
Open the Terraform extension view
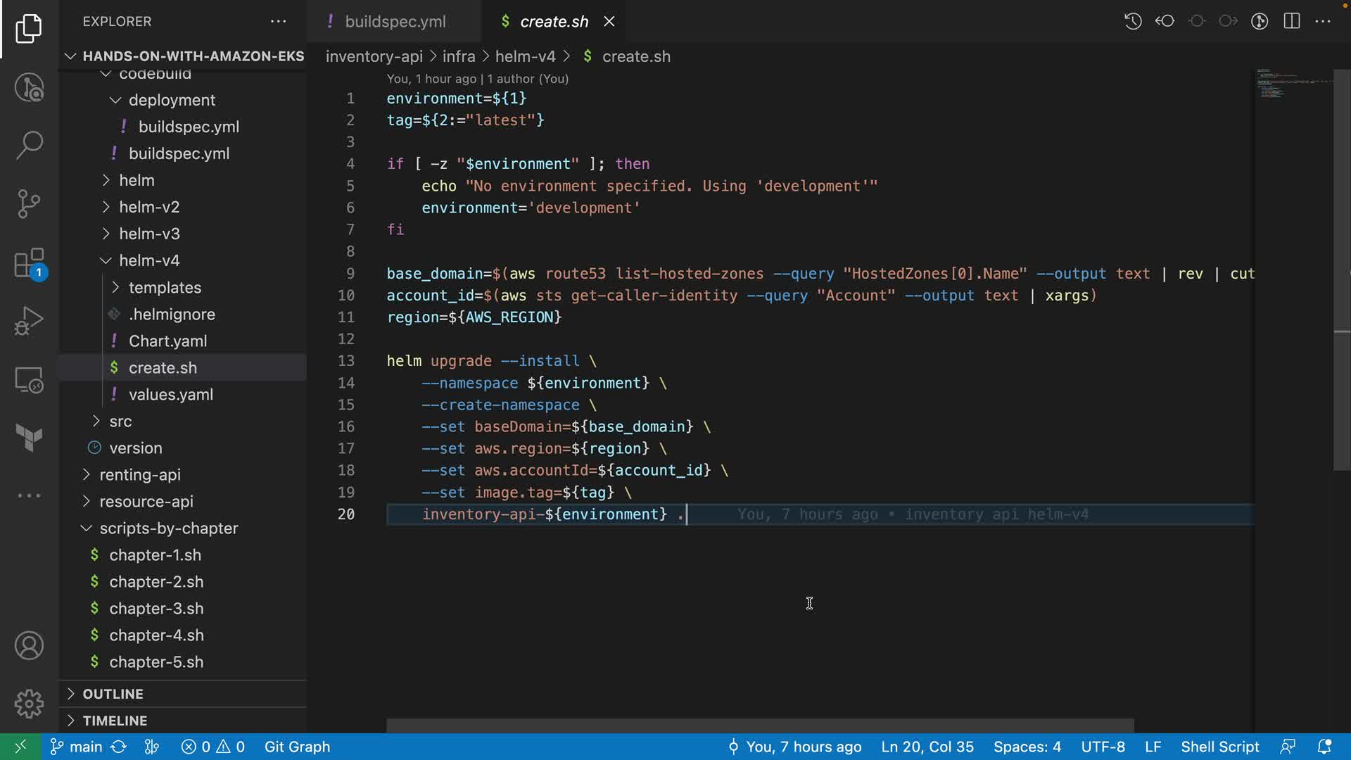pos(29,438)
